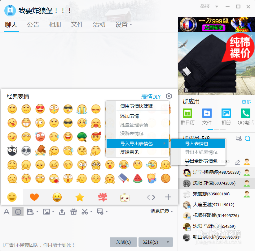Select the star emoji pack tab
Screen dimensions: 255x251
click(80, 197)
